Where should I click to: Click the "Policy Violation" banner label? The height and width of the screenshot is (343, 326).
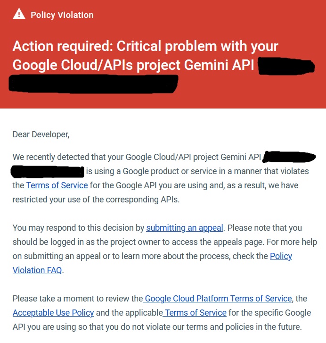coord(62,15)
